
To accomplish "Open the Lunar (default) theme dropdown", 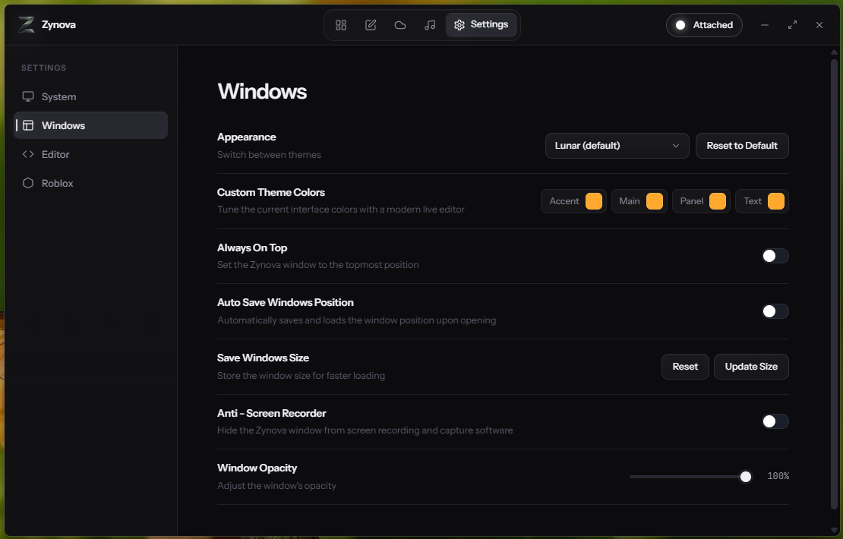I will (x=617, y=146).
